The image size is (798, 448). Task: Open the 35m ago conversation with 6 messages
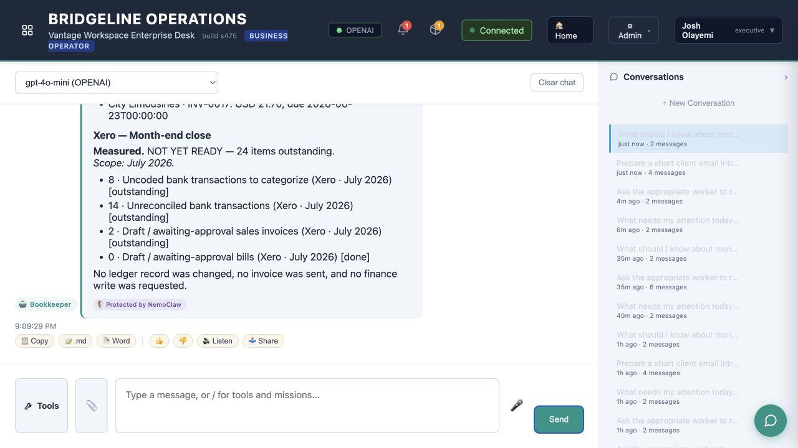(699, 282)
